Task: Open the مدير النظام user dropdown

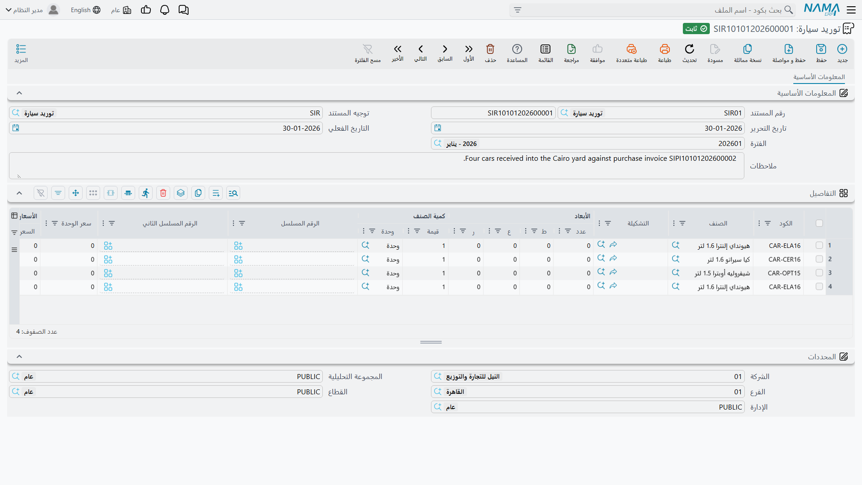Action: click(32, 10)
